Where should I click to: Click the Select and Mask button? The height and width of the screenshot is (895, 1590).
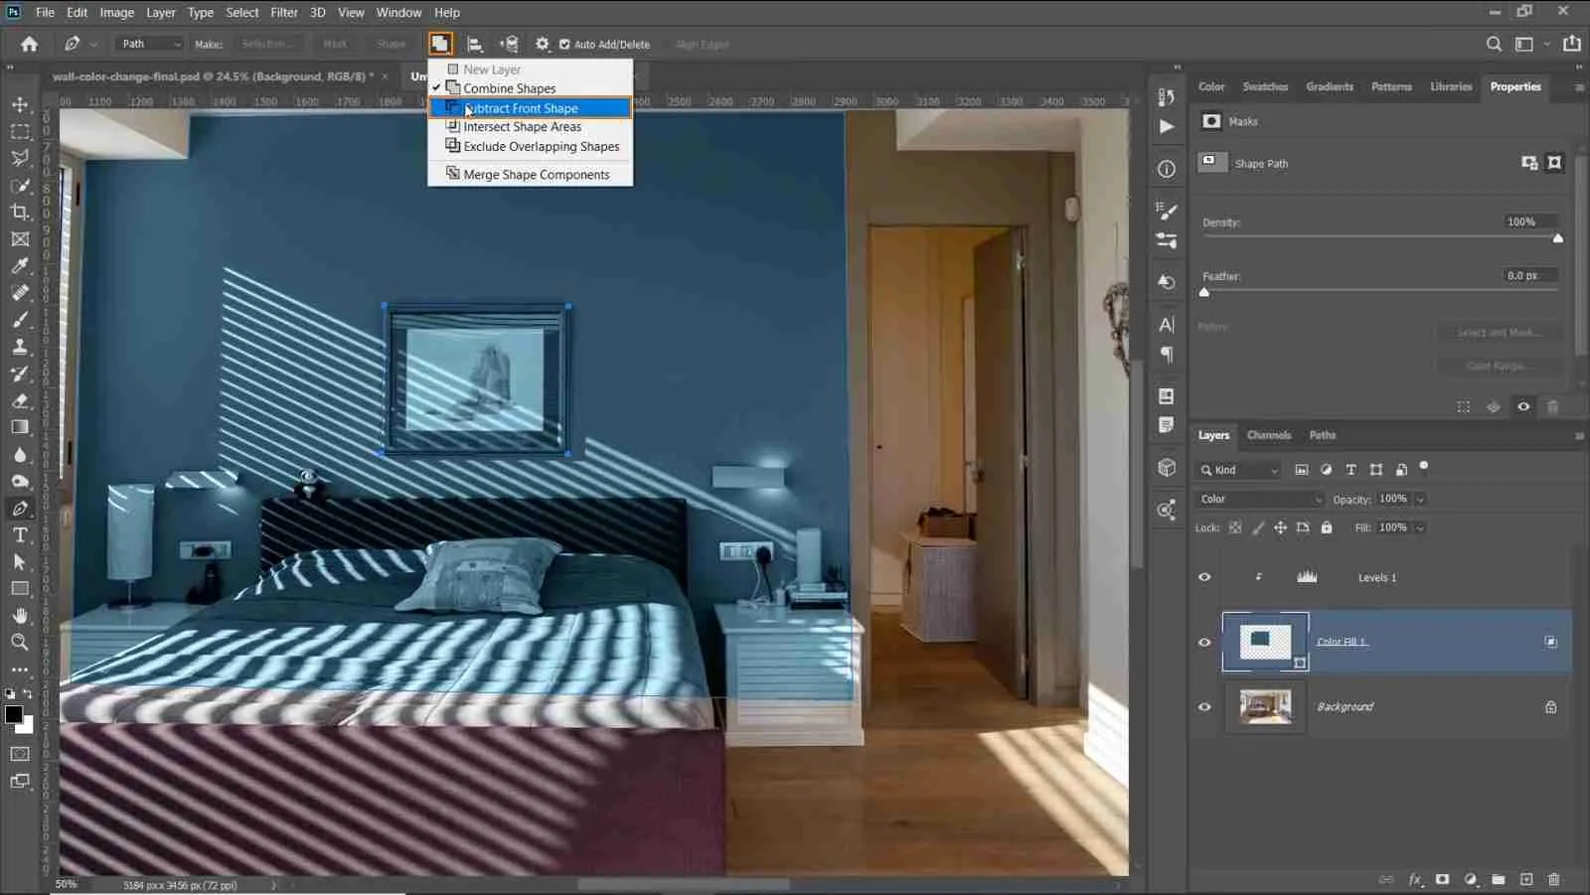click(x=1499, y=332)
